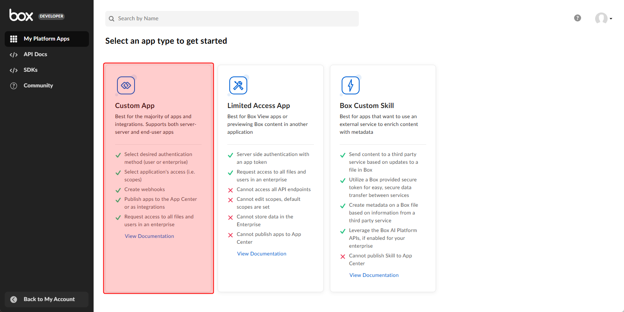Open the help question mark icon
Screen dimensions: 624x312
point(578,18)
